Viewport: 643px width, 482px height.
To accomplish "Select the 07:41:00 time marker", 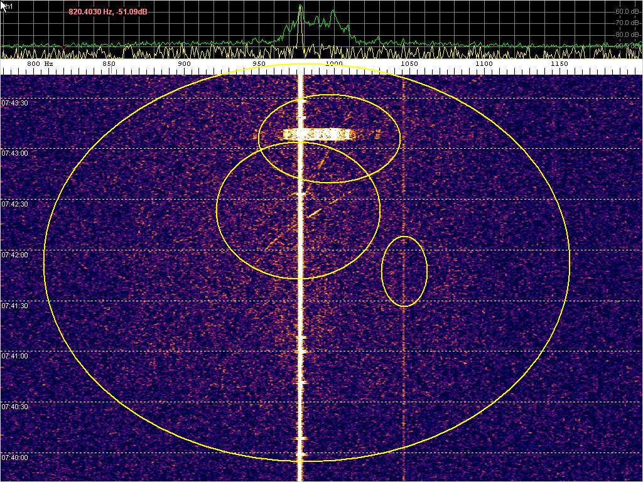I will 14,356.
